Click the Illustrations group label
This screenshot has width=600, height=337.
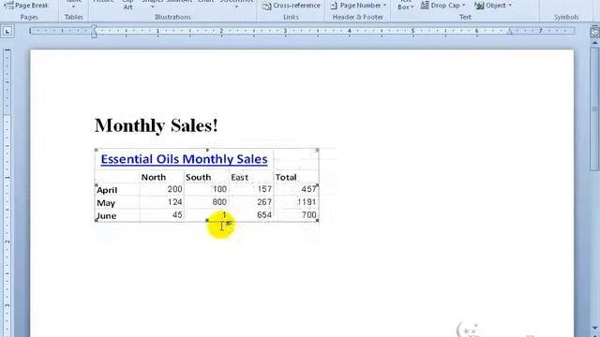(x=172, y=17)
